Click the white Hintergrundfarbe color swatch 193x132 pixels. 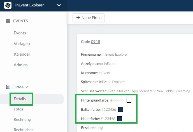tap(129, 100)
